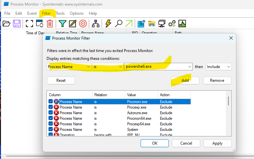Uncheck the Procexp64.exe filter checkbox
This screenshot has width=254, height=159.
[50, 124]
